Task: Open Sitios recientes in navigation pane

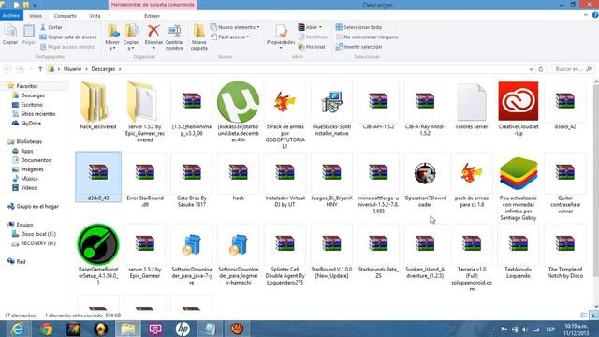Action: (x=38, y=114)
